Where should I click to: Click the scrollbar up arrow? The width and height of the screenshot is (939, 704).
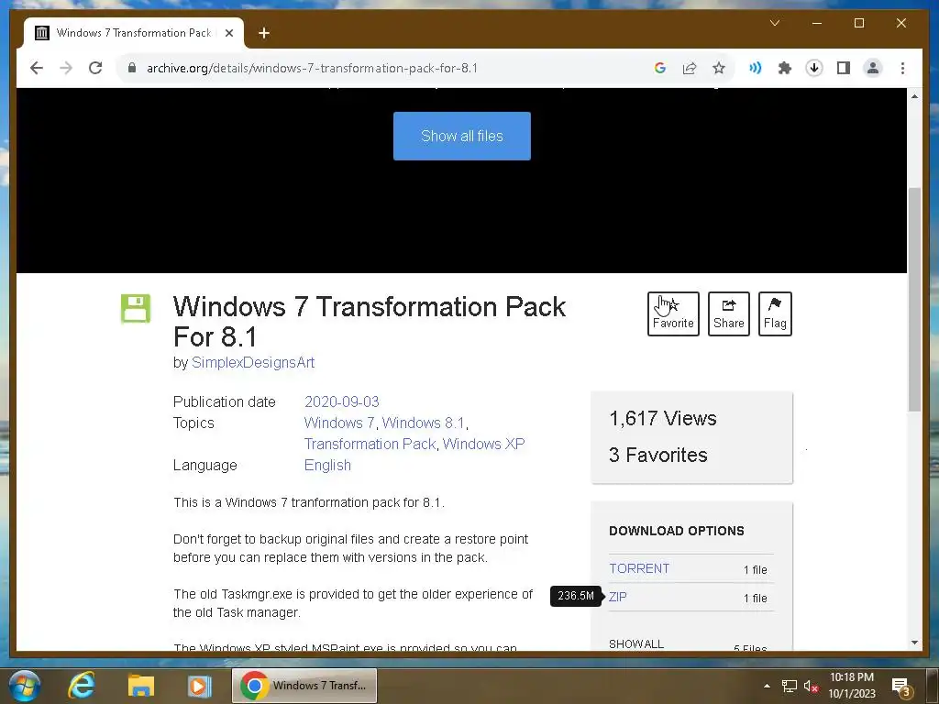914,95
